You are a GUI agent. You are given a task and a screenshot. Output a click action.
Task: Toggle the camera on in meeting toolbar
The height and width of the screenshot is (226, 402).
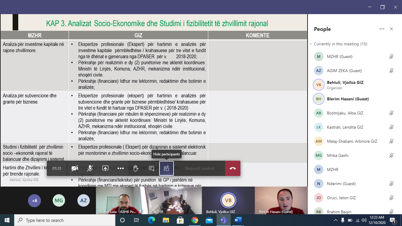(75, 168)
